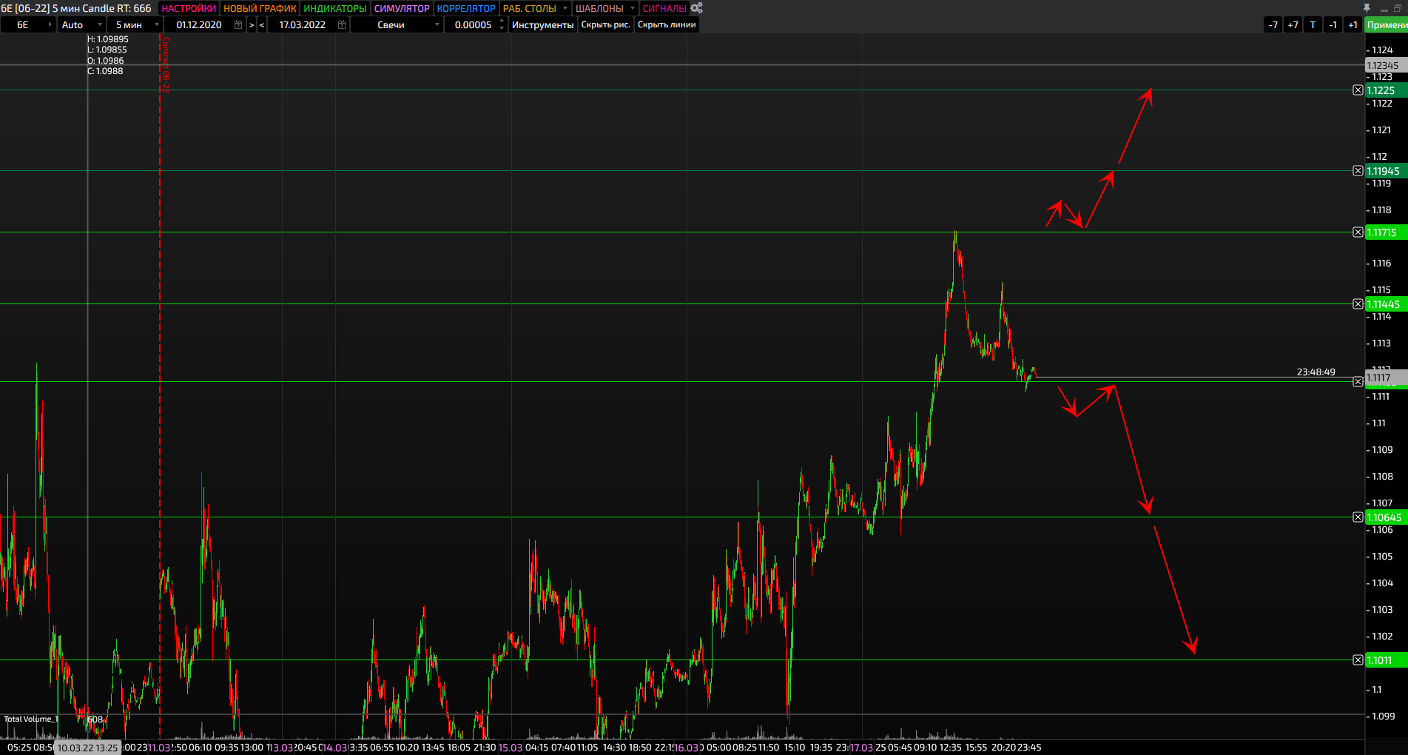Click the 17.03 date marker on time axis
Viewport: 1408px width, 755px height.
(x=860, y=748)
